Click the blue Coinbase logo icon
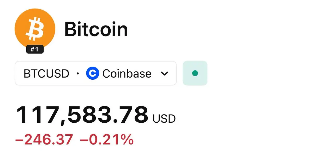 click(x=93, y=73)
